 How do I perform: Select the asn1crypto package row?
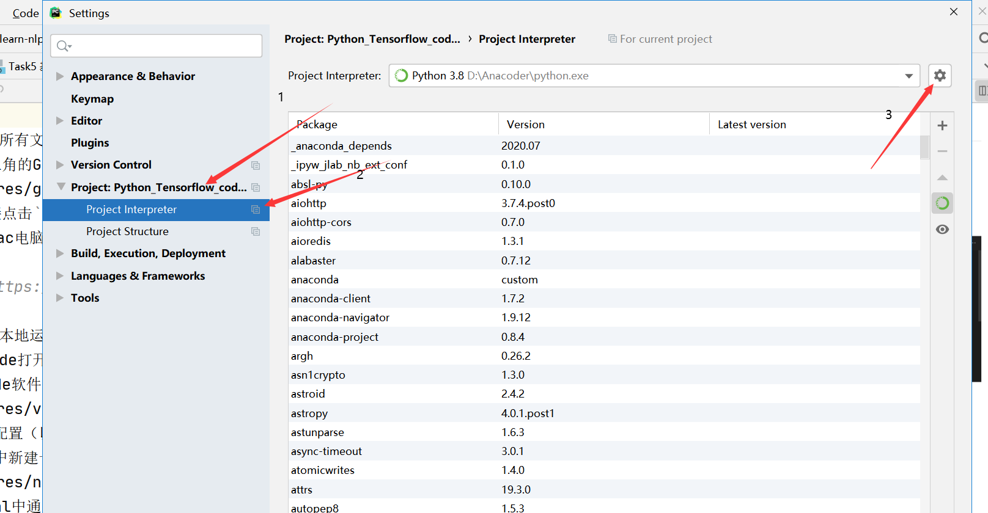pos(604,375)
